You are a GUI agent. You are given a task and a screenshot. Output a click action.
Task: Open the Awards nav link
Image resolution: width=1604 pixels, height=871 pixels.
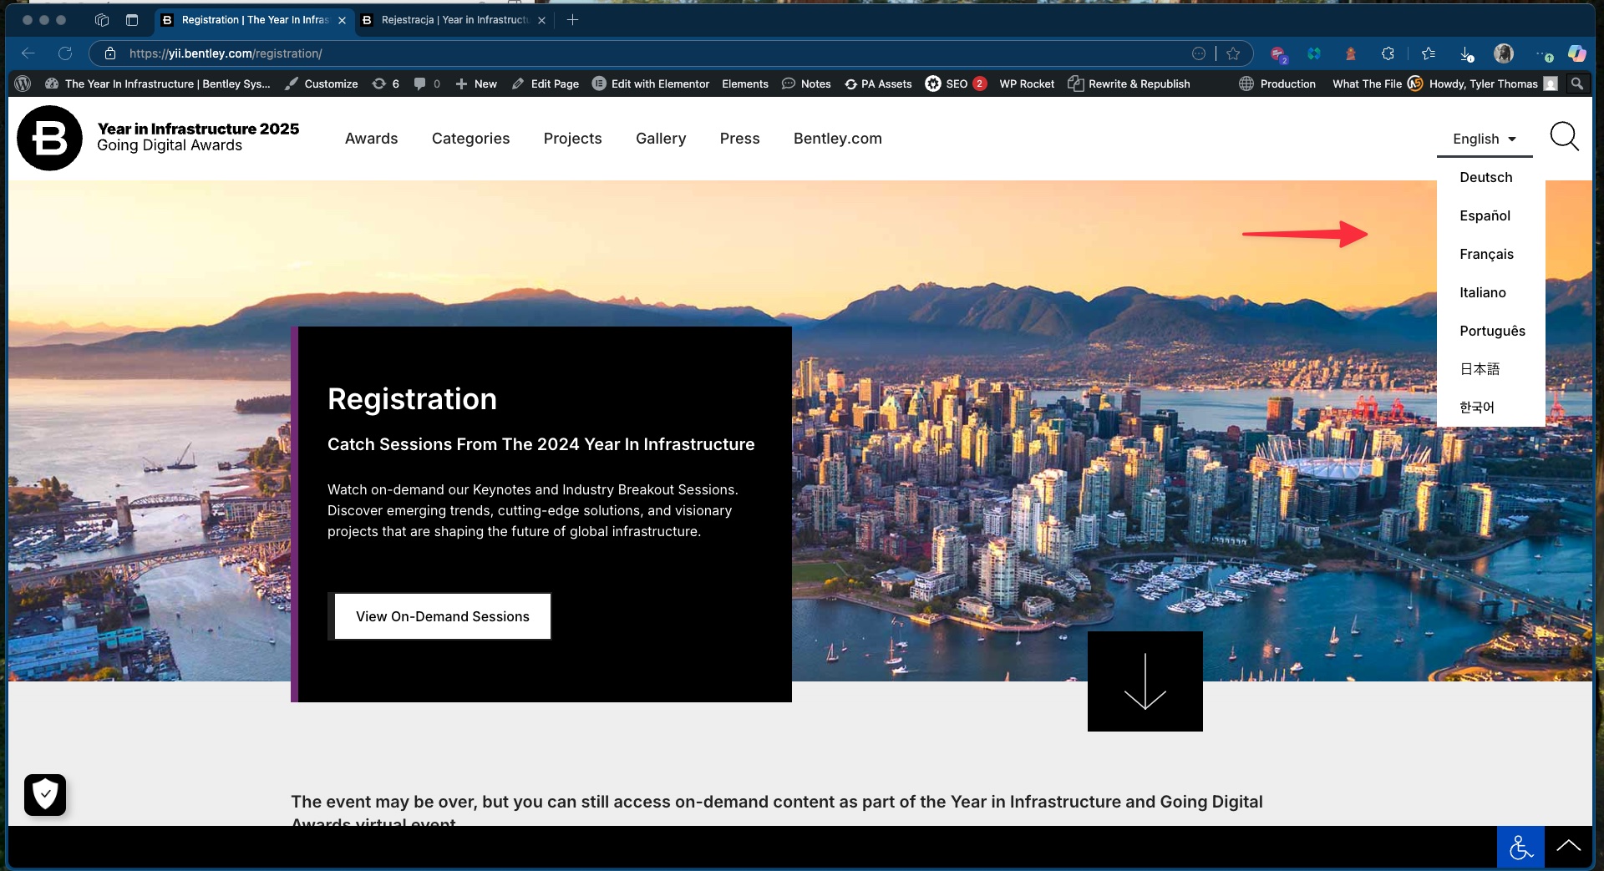click(x=371, y=139)
